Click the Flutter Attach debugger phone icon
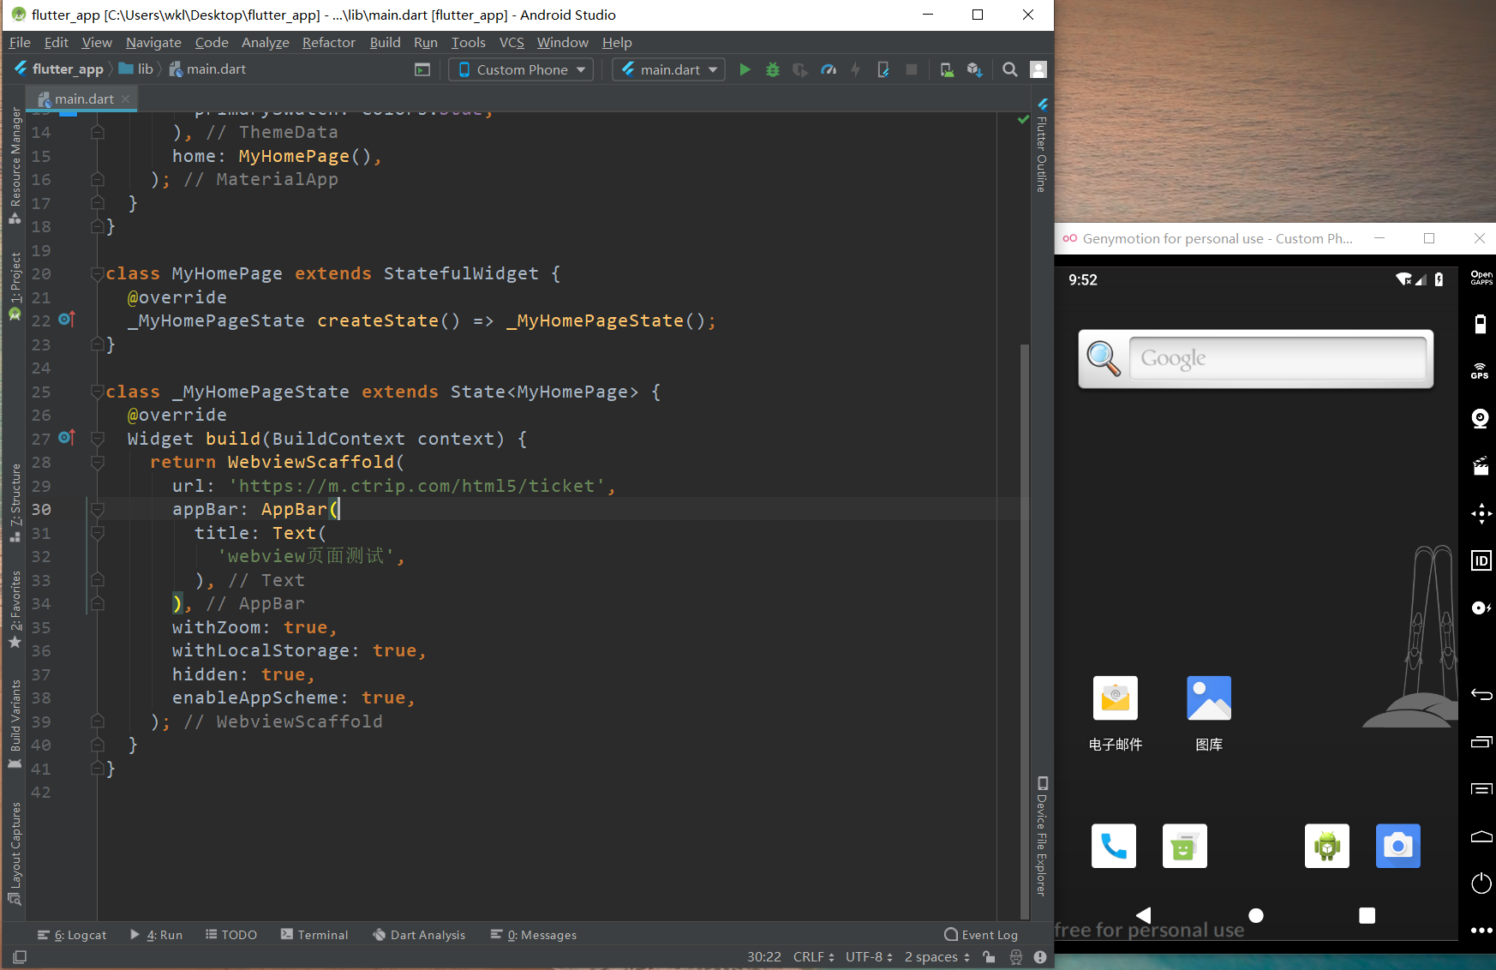This screenshot has width=1496, height=970. click(x=883, y=69)
